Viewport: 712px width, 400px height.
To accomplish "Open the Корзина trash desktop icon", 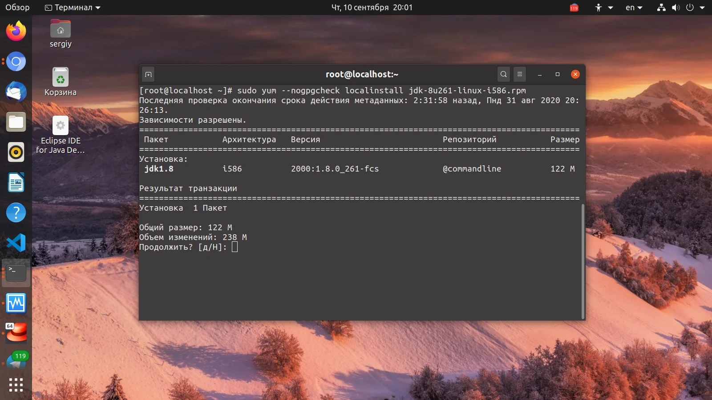I will [61, 82].
